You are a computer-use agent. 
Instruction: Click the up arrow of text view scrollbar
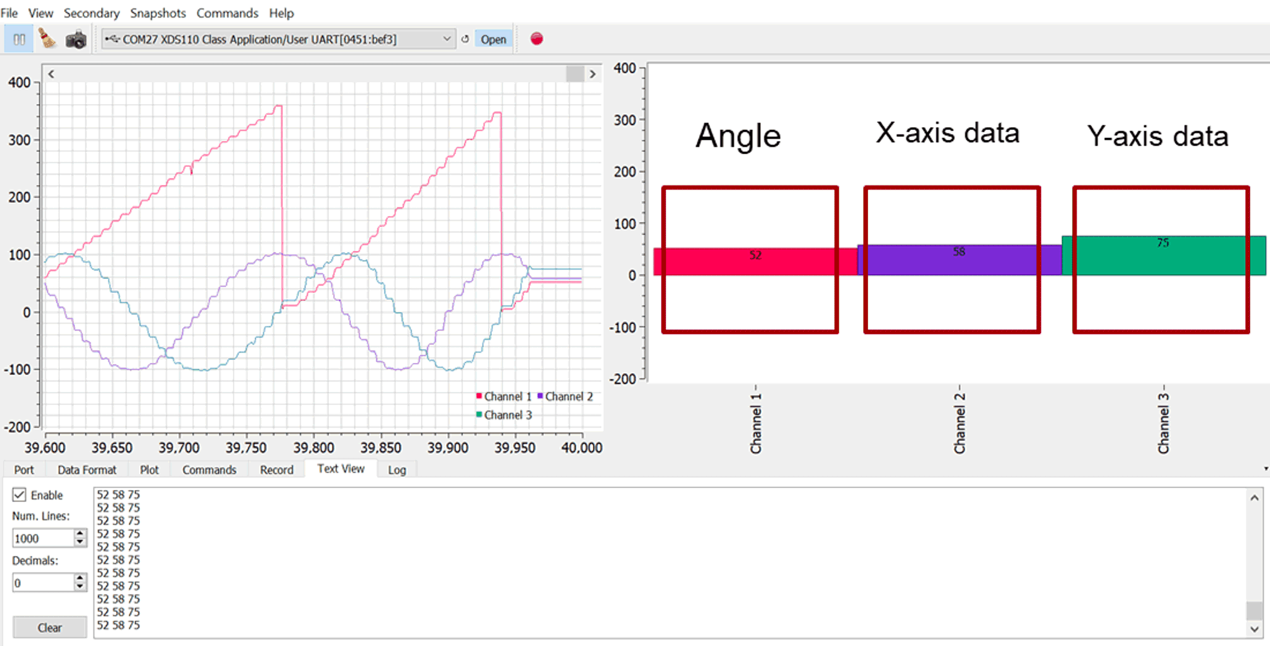(x=1254, y=498)
